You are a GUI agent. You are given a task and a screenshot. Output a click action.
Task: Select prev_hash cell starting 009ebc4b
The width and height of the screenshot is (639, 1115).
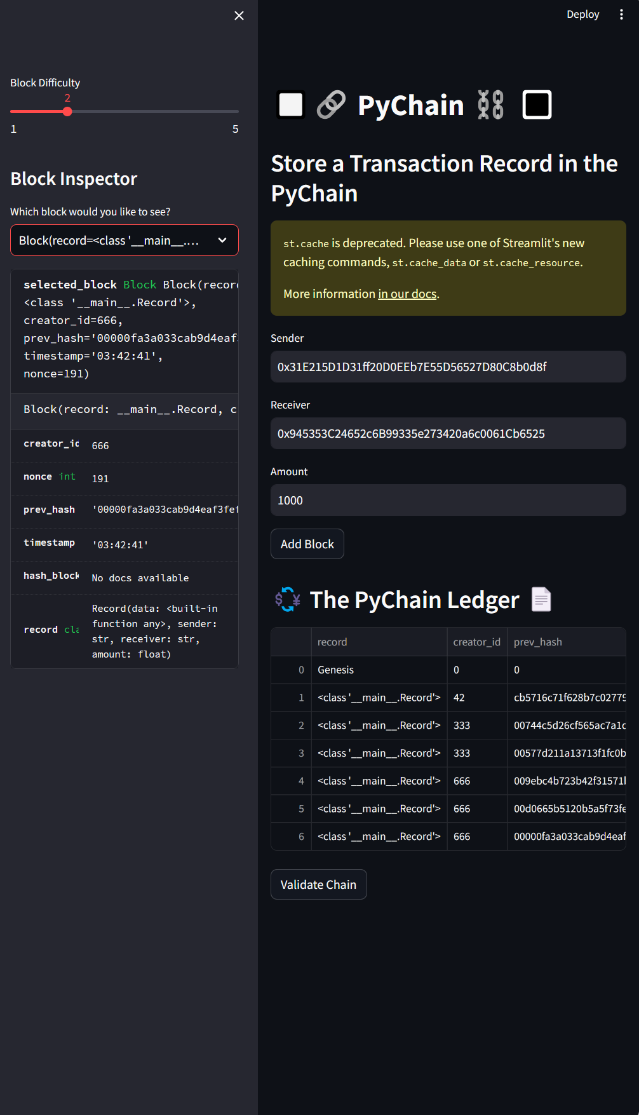567,781
